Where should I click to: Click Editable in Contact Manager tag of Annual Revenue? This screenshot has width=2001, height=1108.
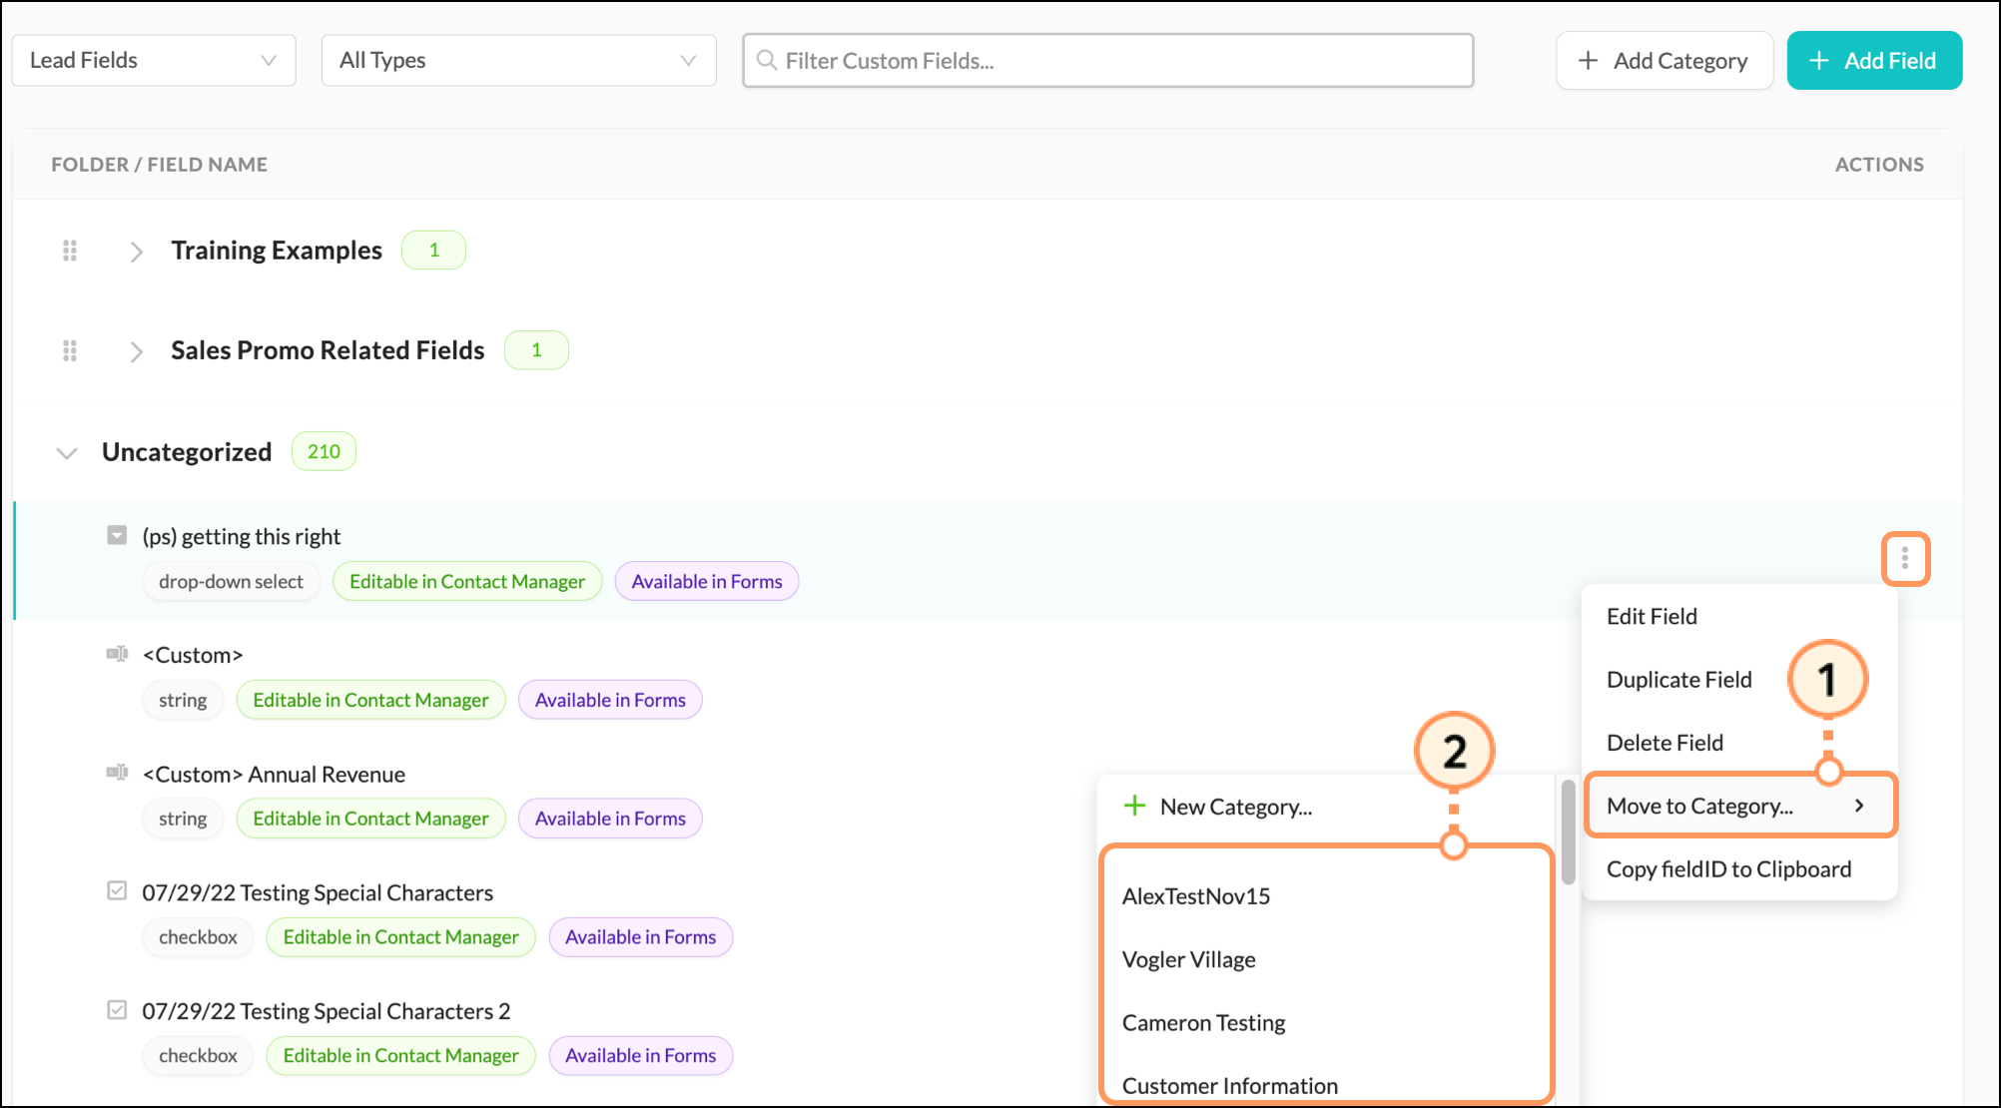click(370, 819)
